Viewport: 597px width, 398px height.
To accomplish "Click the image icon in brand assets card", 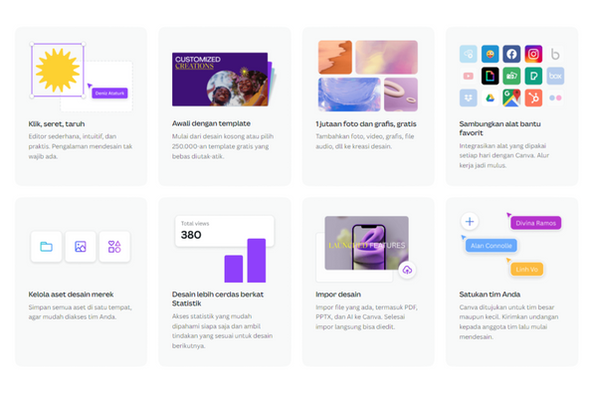I will tap(81, 247).
